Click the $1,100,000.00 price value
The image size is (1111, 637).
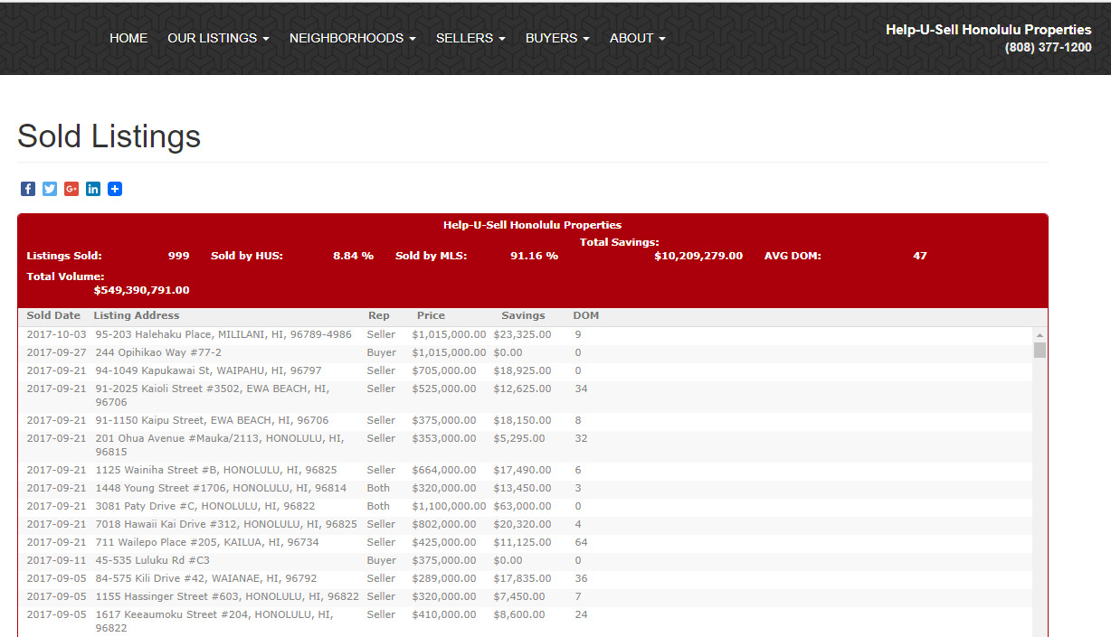click(x=449, y=506)
